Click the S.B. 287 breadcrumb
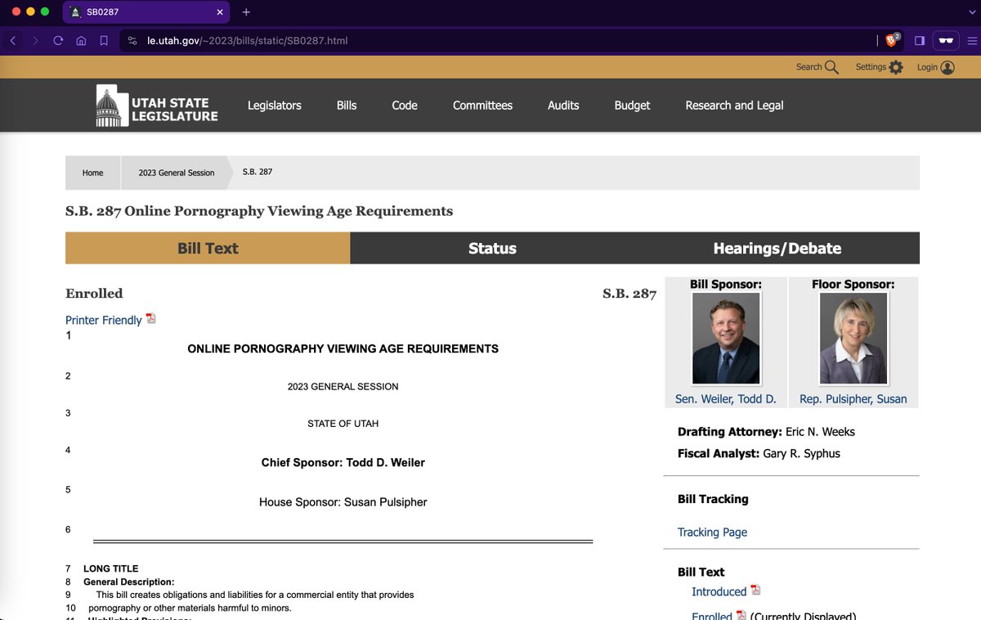This screenshot has height=620, width=981. [258, 172]
